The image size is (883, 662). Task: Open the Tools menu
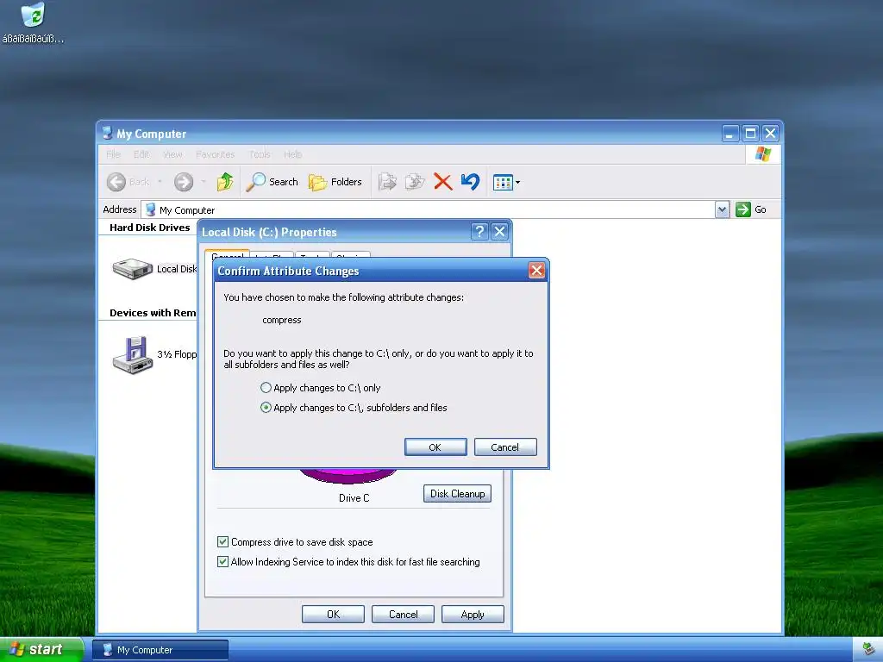pos(260,154)
